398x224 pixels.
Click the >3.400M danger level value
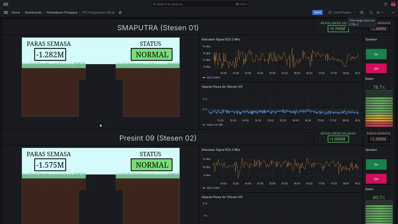click(379, 29)
